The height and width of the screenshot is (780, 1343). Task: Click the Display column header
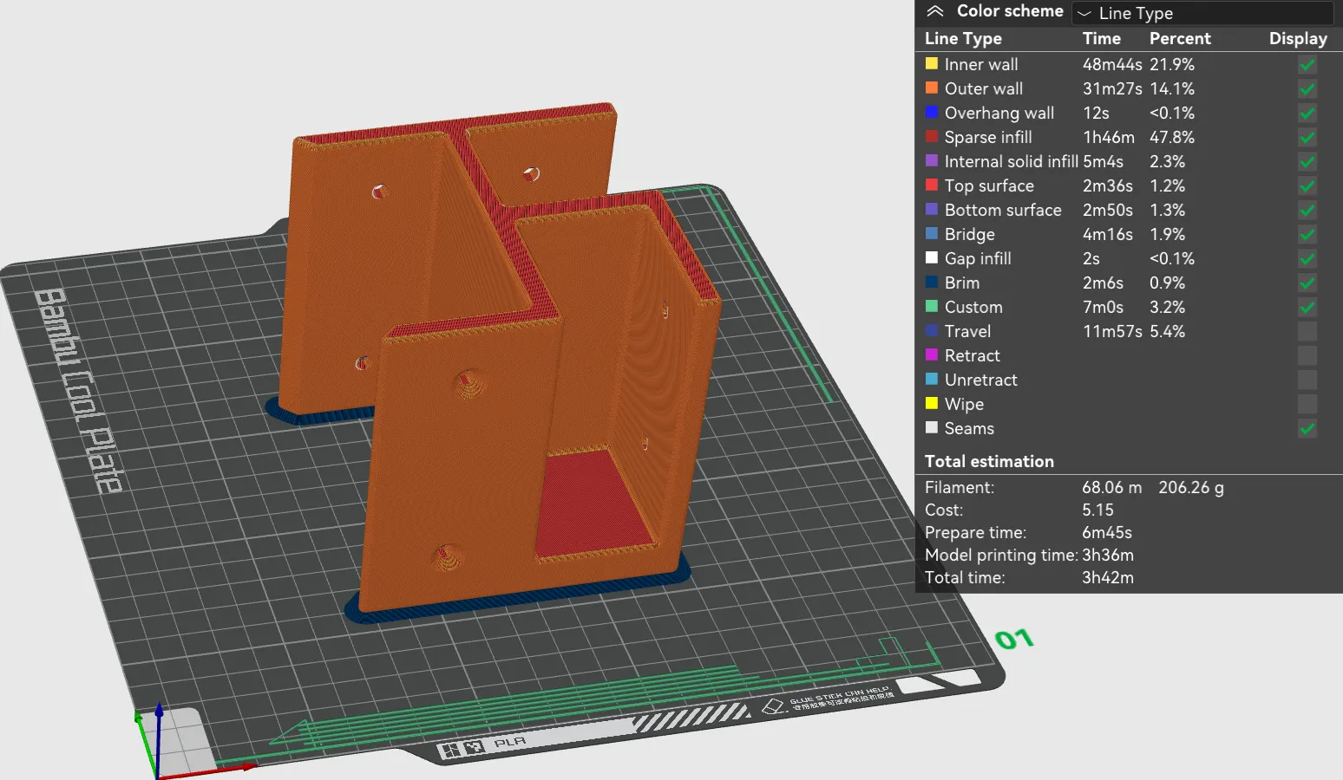pyautogui.click(x=1298, y=38)
